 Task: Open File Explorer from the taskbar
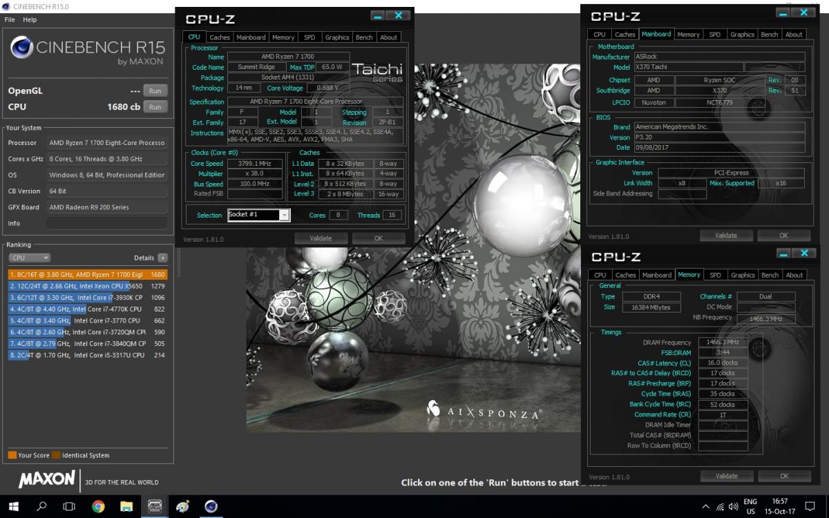pyautogui.click(x=126, y=506)
